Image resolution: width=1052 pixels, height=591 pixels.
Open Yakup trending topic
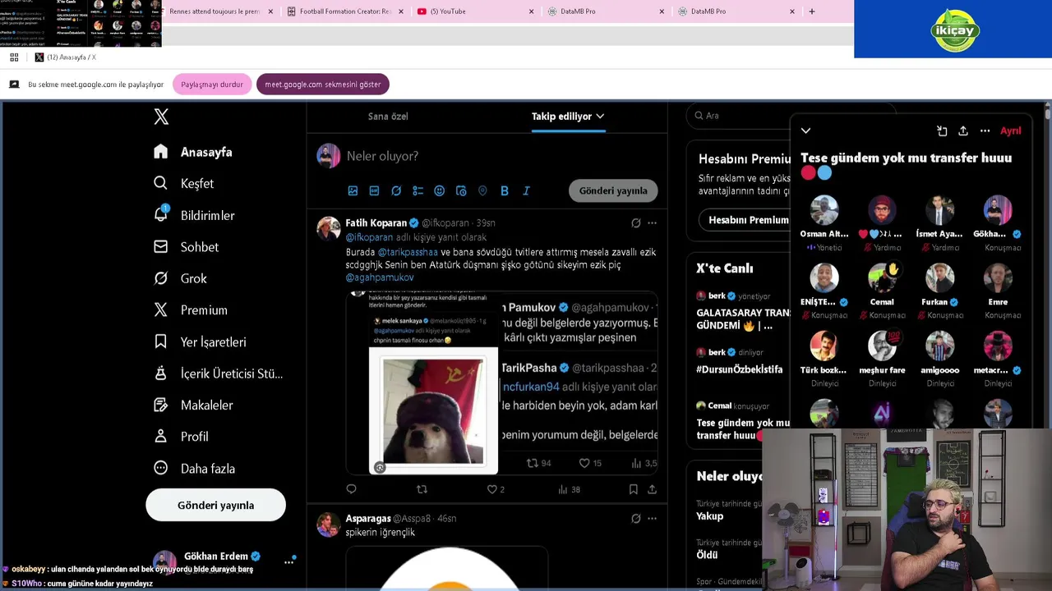pyautogui.click(x=710, y=516)
